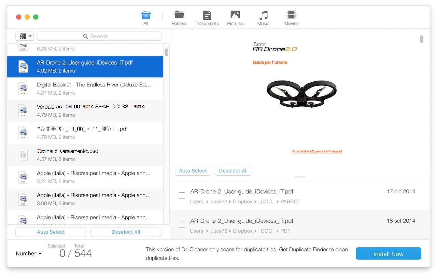This screenshot has width=437, height=276.
Task: Select the fully blurred .pdf file's icon
Action: point(23,133)
